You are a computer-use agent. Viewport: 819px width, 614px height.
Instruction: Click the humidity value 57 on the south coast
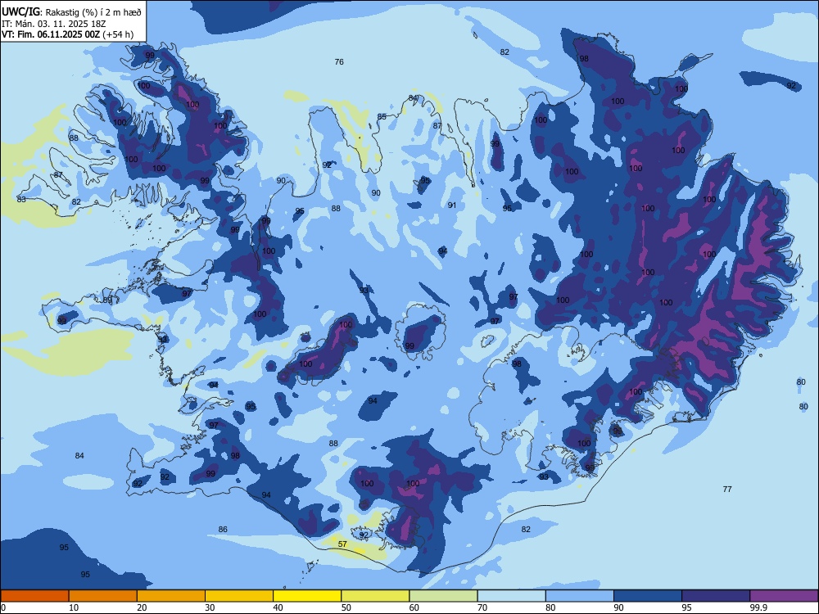(x=342, y=544)
